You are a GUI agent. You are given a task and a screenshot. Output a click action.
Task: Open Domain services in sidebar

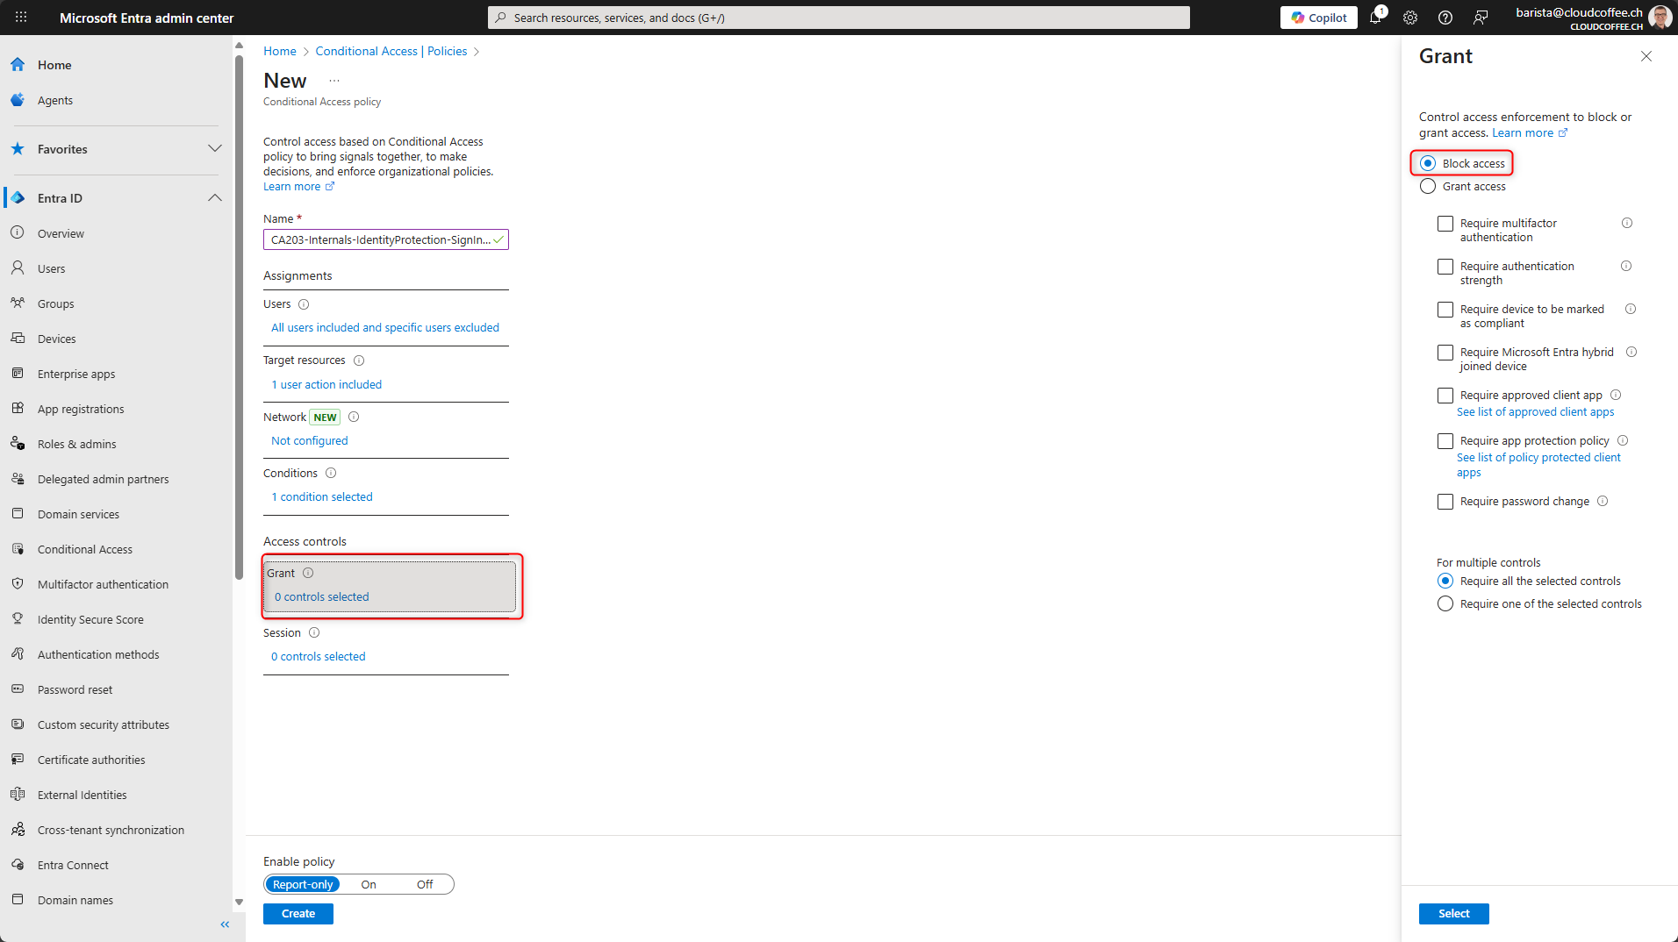pyautogui.click(x=78, y=514)
